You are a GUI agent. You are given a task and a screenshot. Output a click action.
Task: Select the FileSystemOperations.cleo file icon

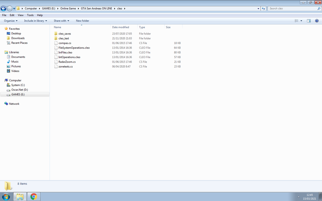[56, 48]
